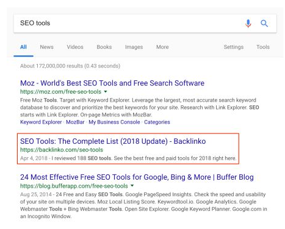Open the Categories sitelink
Viewport: 285px width, 229px height.
(x=157, y=122)
